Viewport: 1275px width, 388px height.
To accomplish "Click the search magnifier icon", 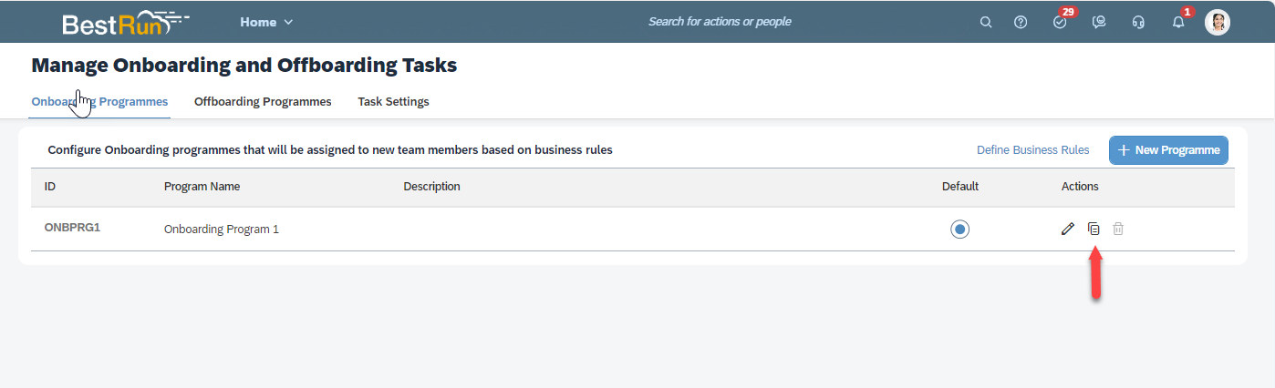I will [x=986, y=23].
